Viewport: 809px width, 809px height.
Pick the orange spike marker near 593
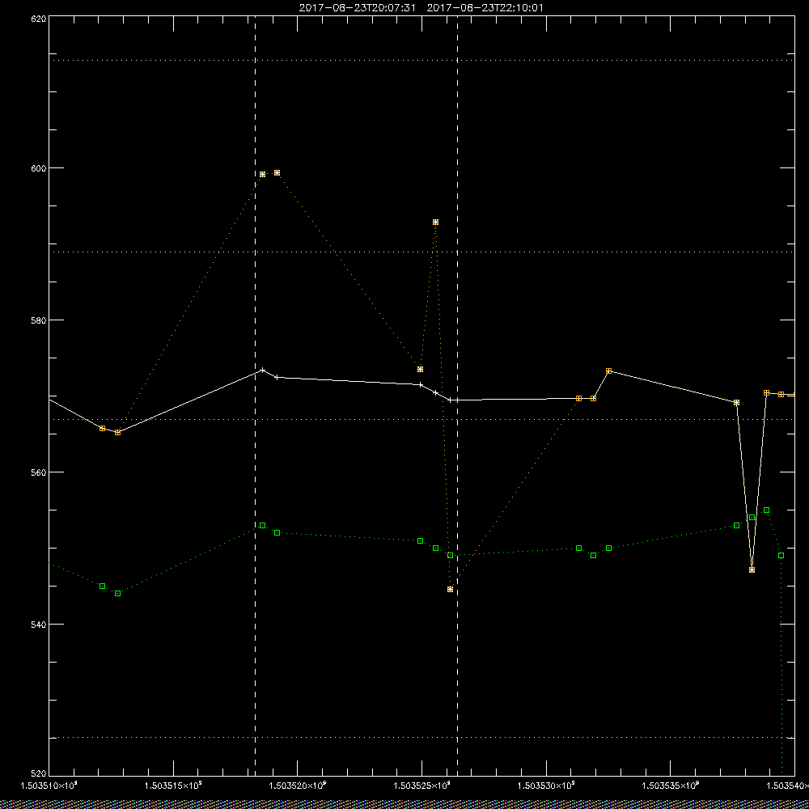[435, 222]
